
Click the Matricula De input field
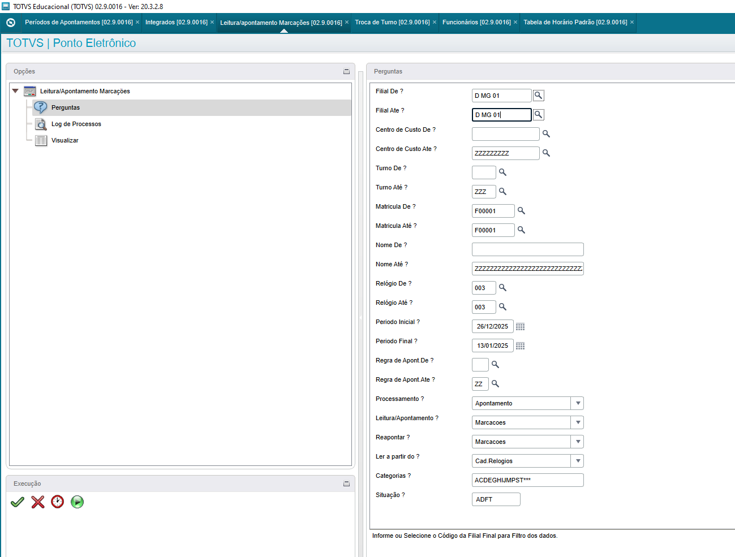[493, 211]
